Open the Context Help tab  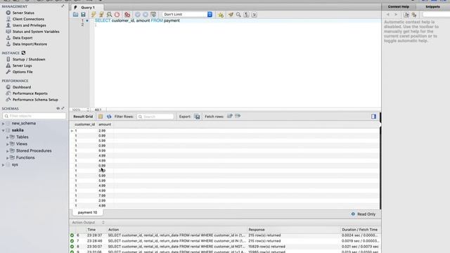[x=399, y=6]
